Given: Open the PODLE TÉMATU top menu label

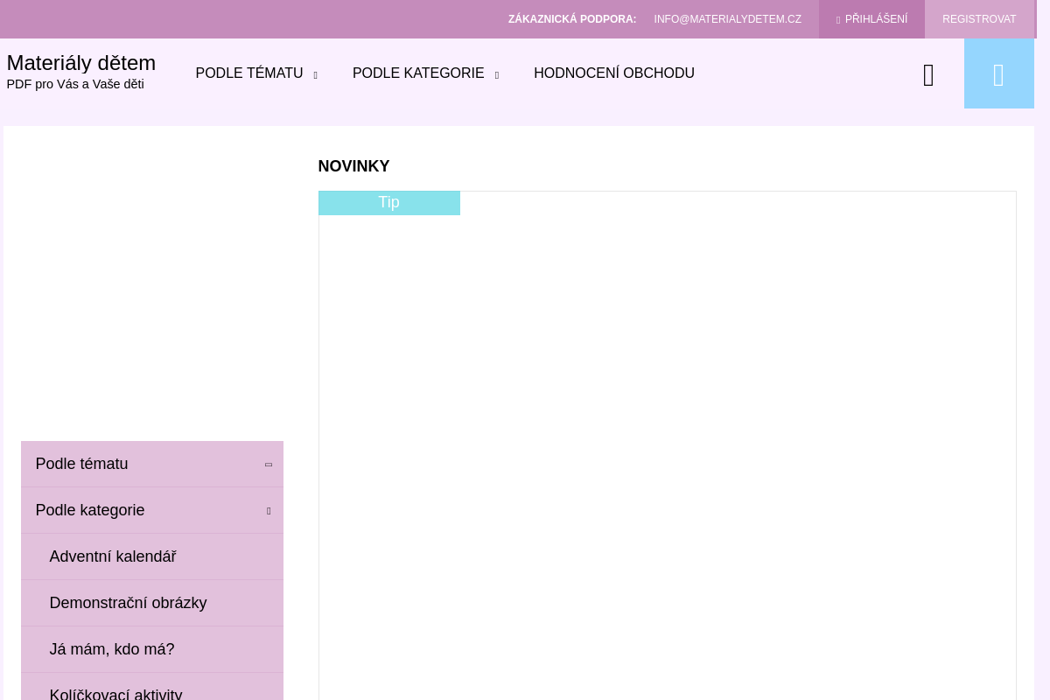Looking at the screenshot, I should click(248, 73).
